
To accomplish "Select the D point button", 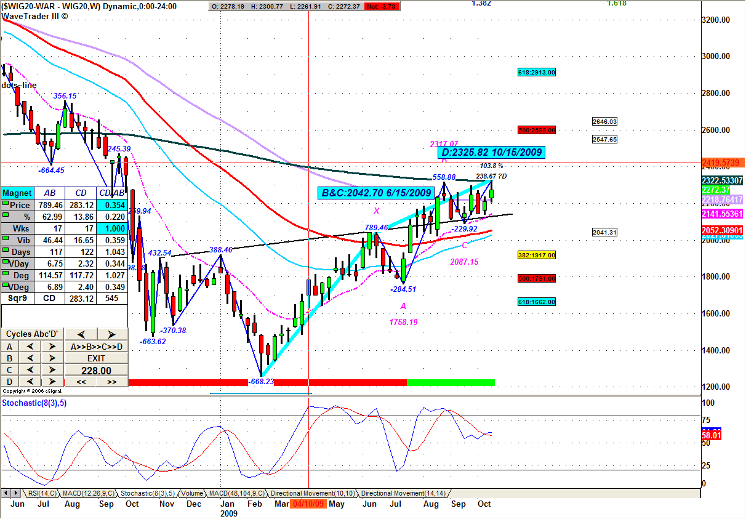I will [9, 382].
